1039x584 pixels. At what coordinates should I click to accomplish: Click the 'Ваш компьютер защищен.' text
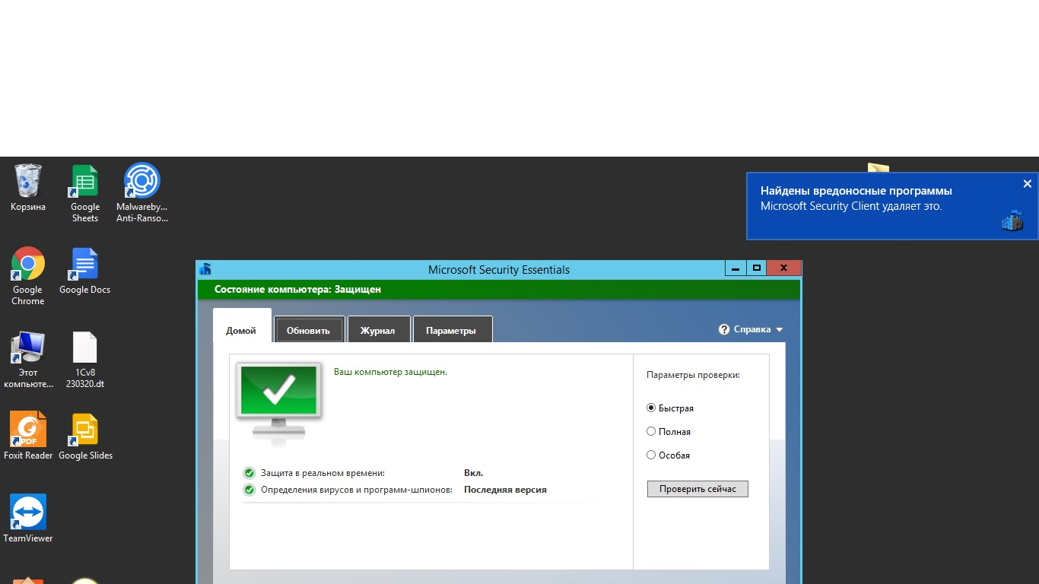pyautogui.click(x=391, y=372)
